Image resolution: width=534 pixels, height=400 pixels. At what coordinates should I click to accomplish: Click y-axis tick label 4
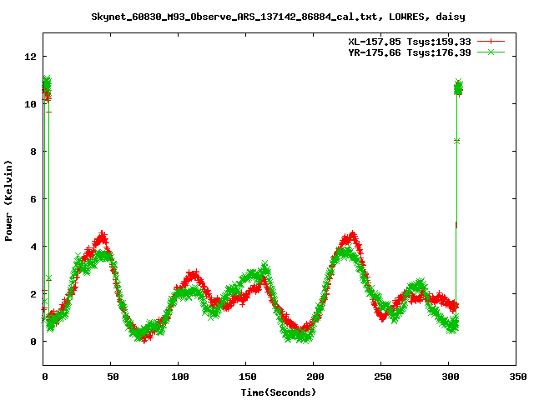click(x=33, y=247)
